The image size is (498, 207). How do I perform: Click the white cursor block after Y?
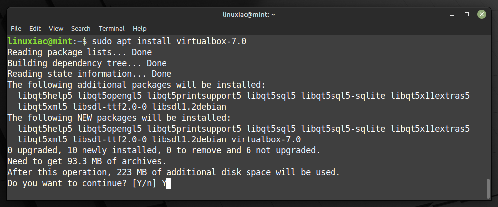point(169,184)
